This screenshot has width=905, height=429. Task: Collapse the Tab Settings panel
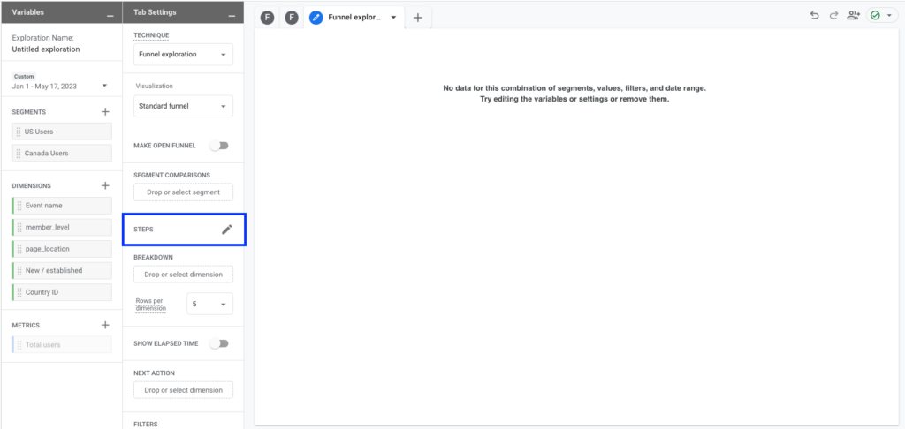click(x=231, y=14)
